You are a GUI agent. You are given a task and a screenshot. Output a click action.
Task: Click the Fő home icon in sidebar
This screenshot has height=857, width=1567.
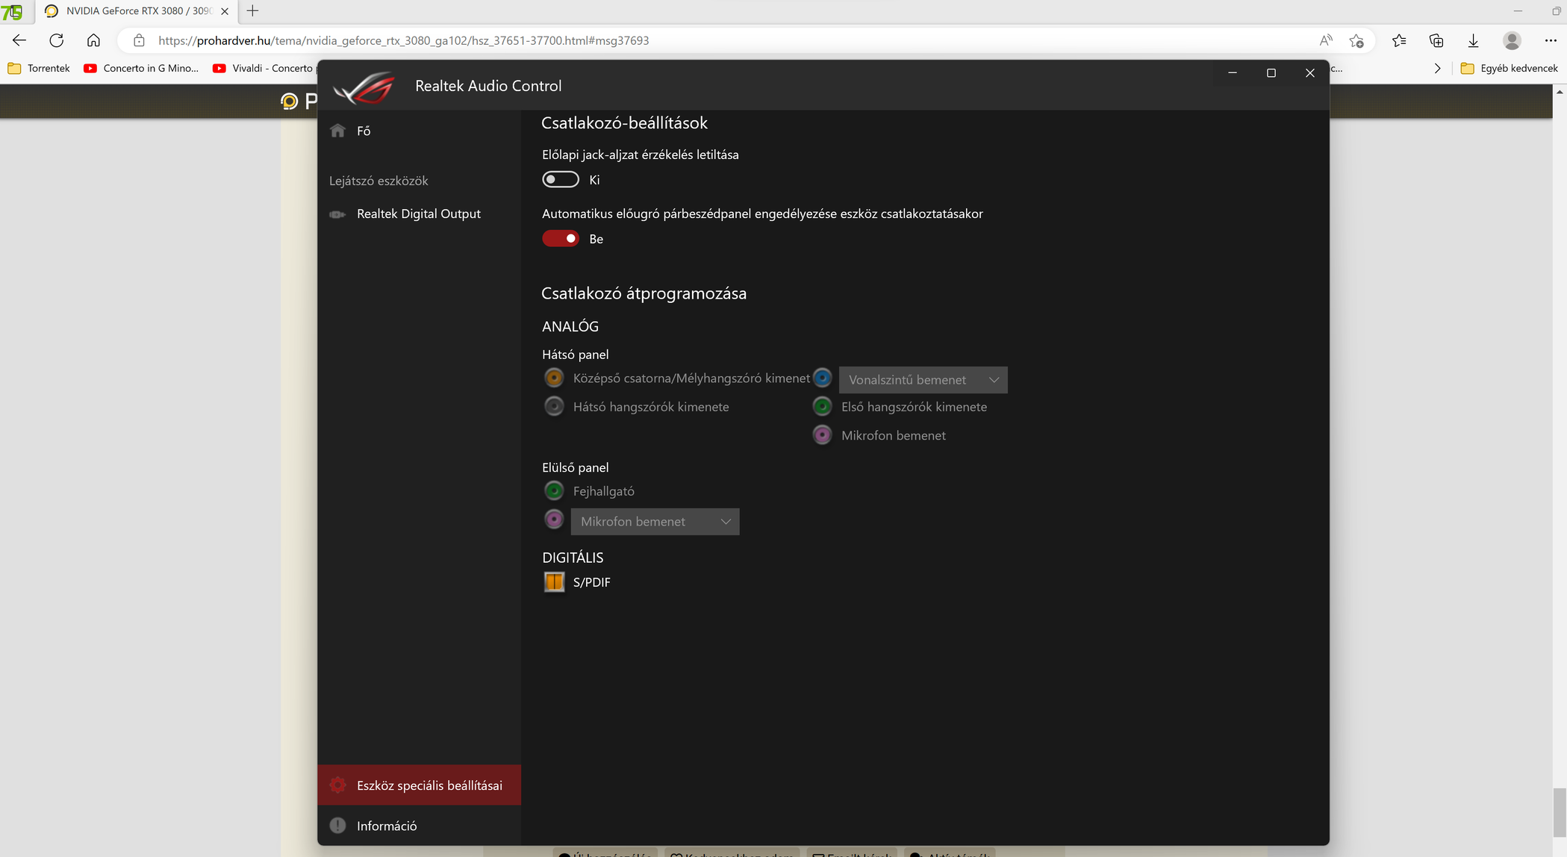[338, 131]
